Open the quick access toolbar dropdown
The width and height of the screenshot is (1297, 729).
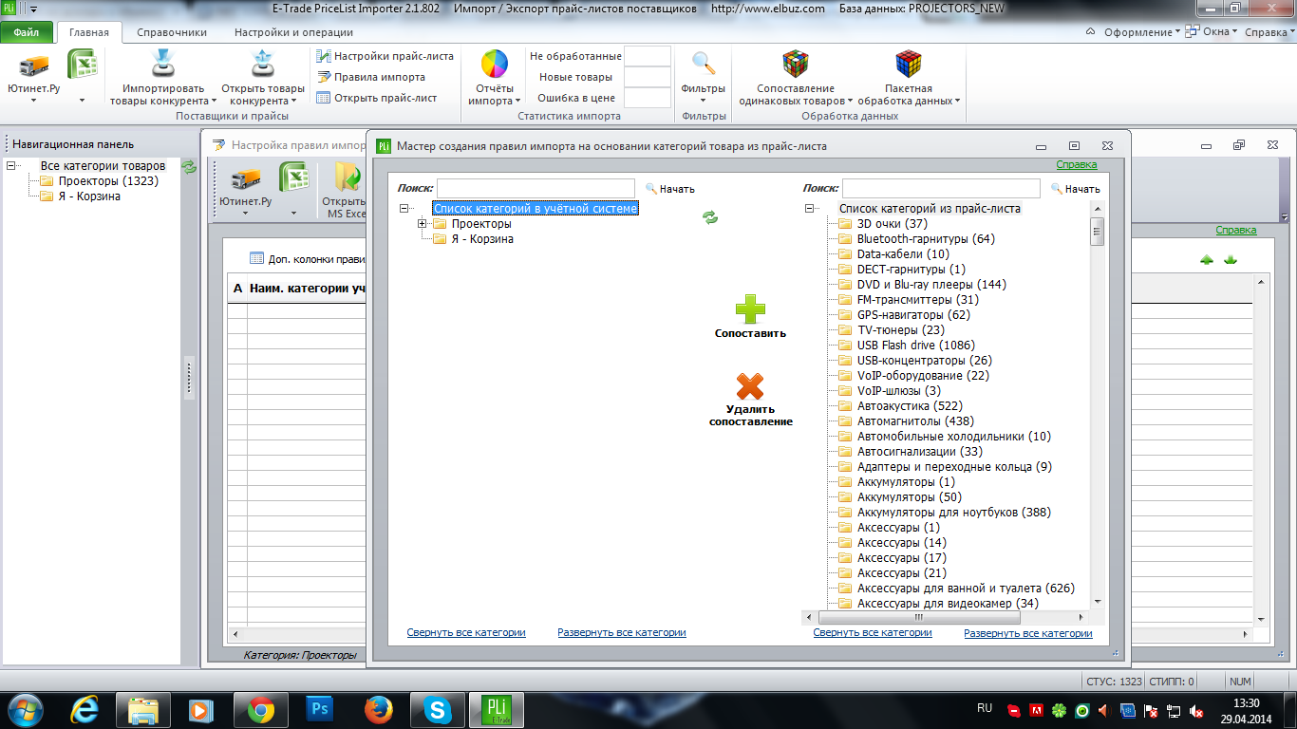tap(34, 9)
